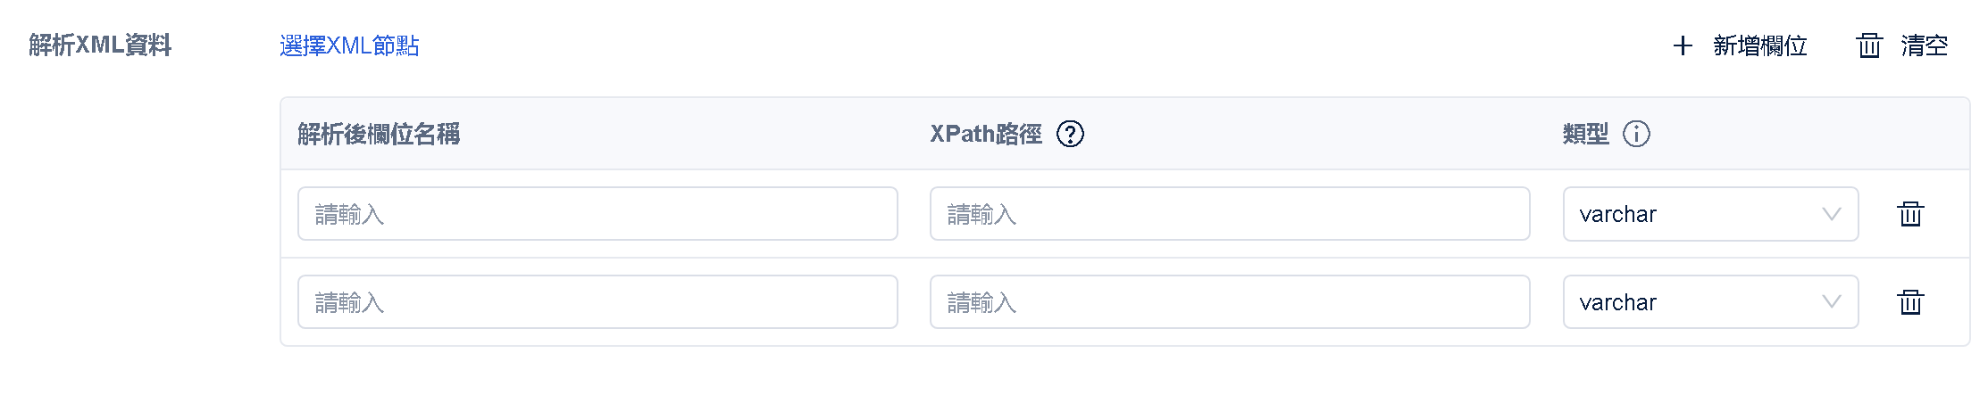Screen dimensions: 1988x403
Task: Click the plus icon beside 新增欄位
Action: point(1683,45)
